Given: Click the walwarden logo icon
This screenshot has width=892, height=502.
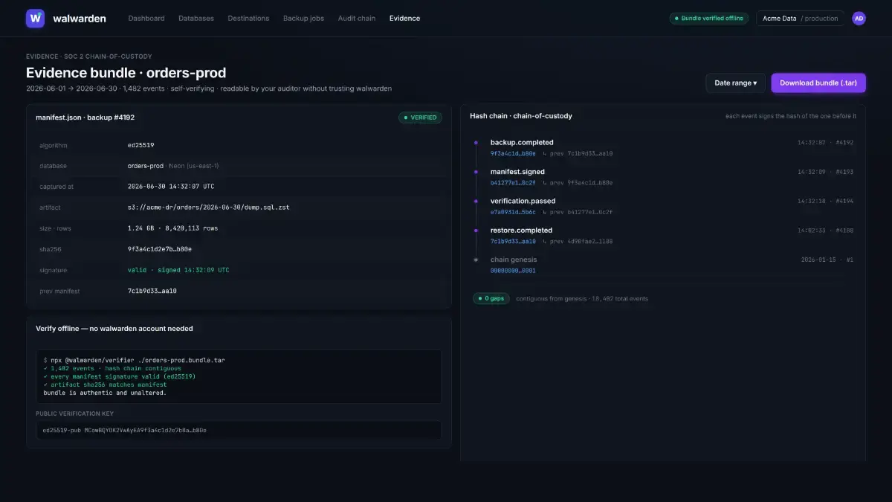Looking at the screenshot, I should click(x=35, y=19).
